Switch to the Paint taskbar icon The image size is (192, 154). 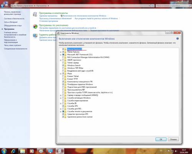(41, 151)
